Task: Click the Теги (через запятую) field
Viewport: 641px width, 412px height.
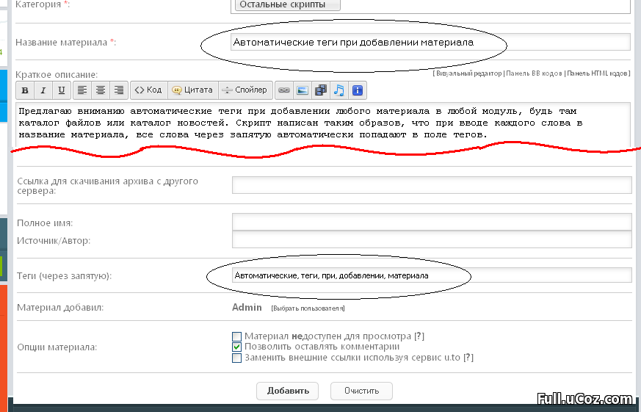Action: pyautogui.click(x=432, y=275)
